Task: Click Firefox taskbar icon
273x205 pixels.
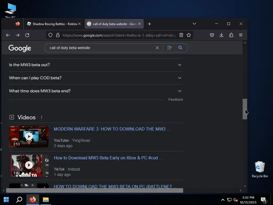Action: (33, 199)
